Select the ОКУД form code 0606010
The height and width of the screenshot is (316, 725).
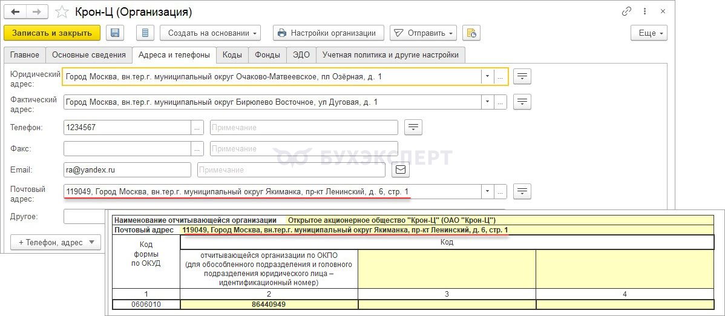tap(146, 304)
